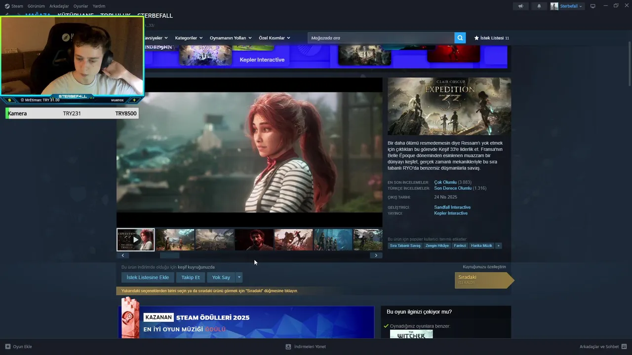Click the Steam Ödülleri 2025 banner
The image size is (632, 355).
pos(246,322)
